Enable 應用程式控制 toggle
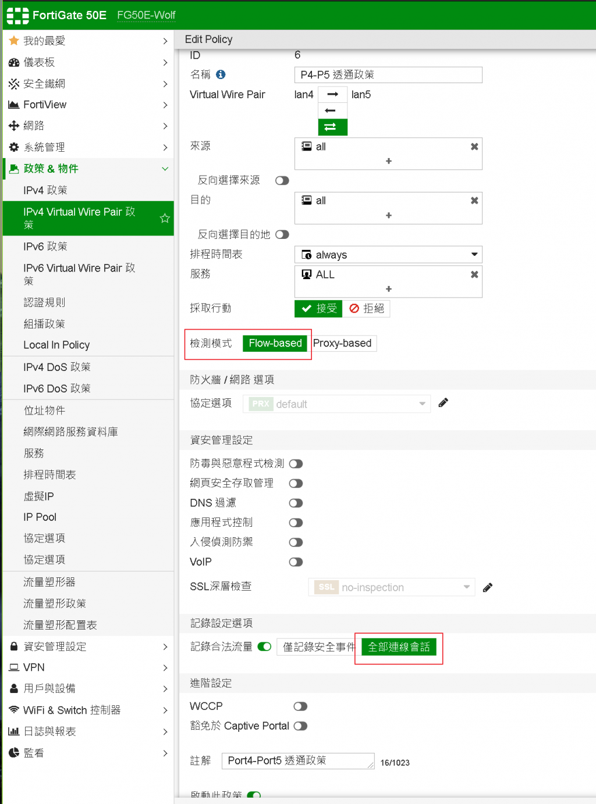The width and height of the screenshot is (596, 804). pyautogui.click(x=296, y=523)
